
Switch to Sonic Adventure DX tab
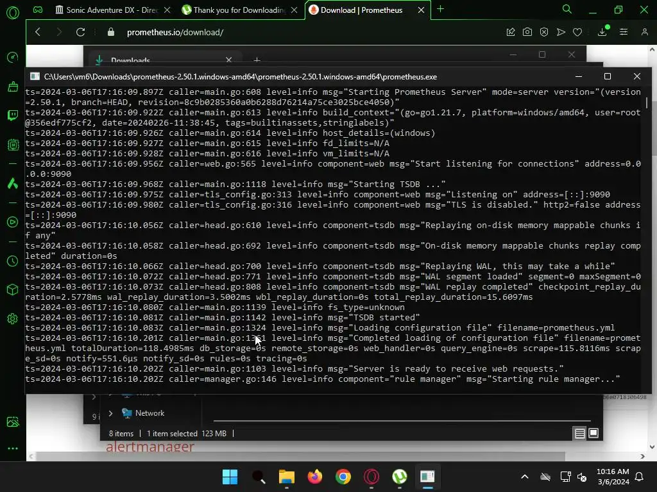(107, 10)
